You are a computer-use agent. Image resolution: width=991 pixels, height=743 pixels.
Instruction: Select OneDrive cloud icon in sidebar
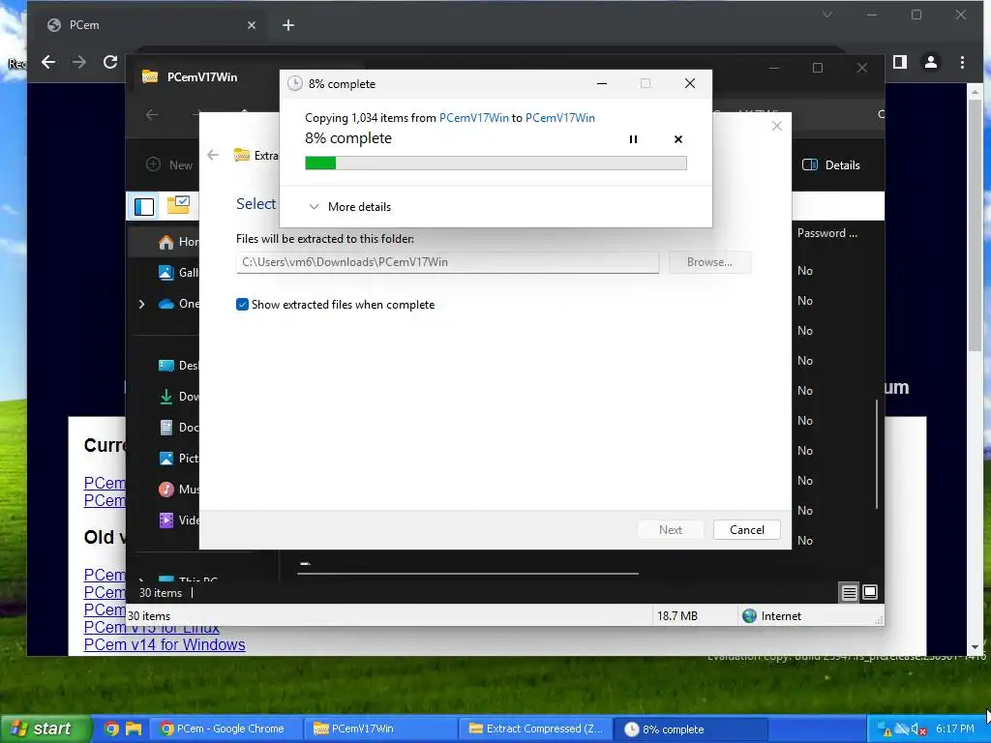point(166,304)
